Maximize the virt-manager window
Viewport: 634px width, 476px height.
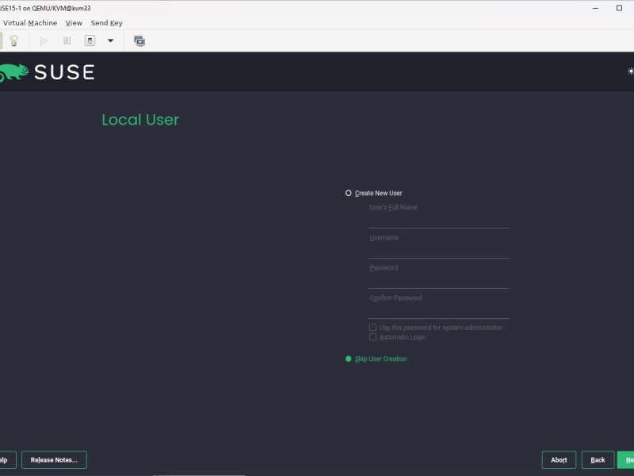coord(619,8)
